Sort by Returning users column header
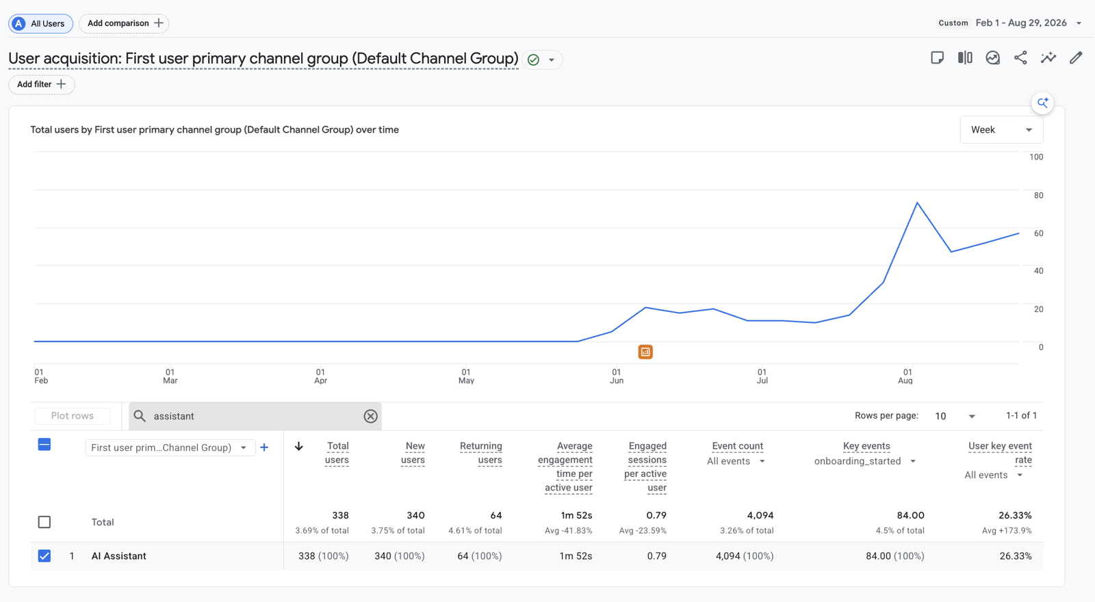 481,453
